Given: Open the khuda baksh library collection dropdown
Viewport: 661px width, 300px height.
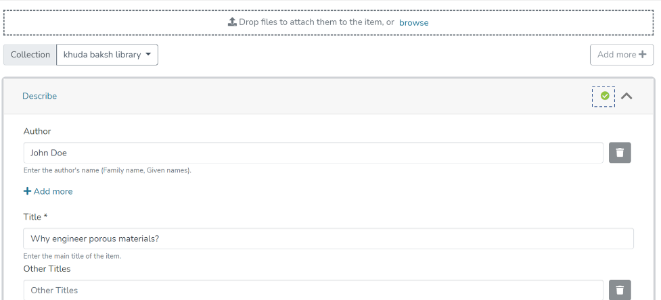Looking at the screenshot, I should (x=107, y=55).
